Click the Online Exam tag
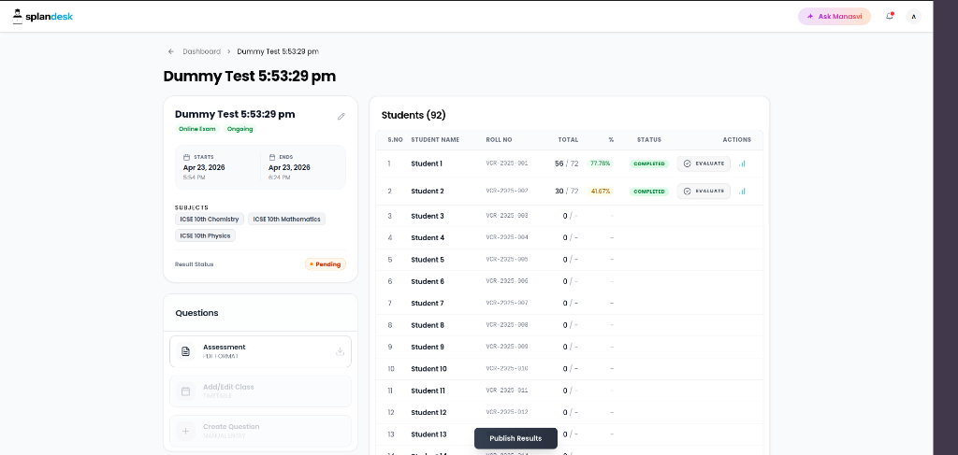Image resolution: width=958 pixels, height=455 pixels. pyautogui.click(x=196, y=129)
